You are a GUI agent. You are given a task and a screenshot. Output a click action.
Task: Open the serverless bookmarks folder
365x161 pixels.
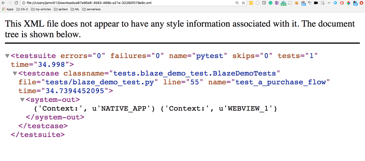(x=91, y=9)
